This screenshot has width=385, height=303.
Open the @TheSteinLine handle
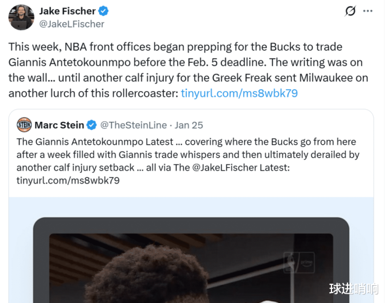click(x=134, y=125)
